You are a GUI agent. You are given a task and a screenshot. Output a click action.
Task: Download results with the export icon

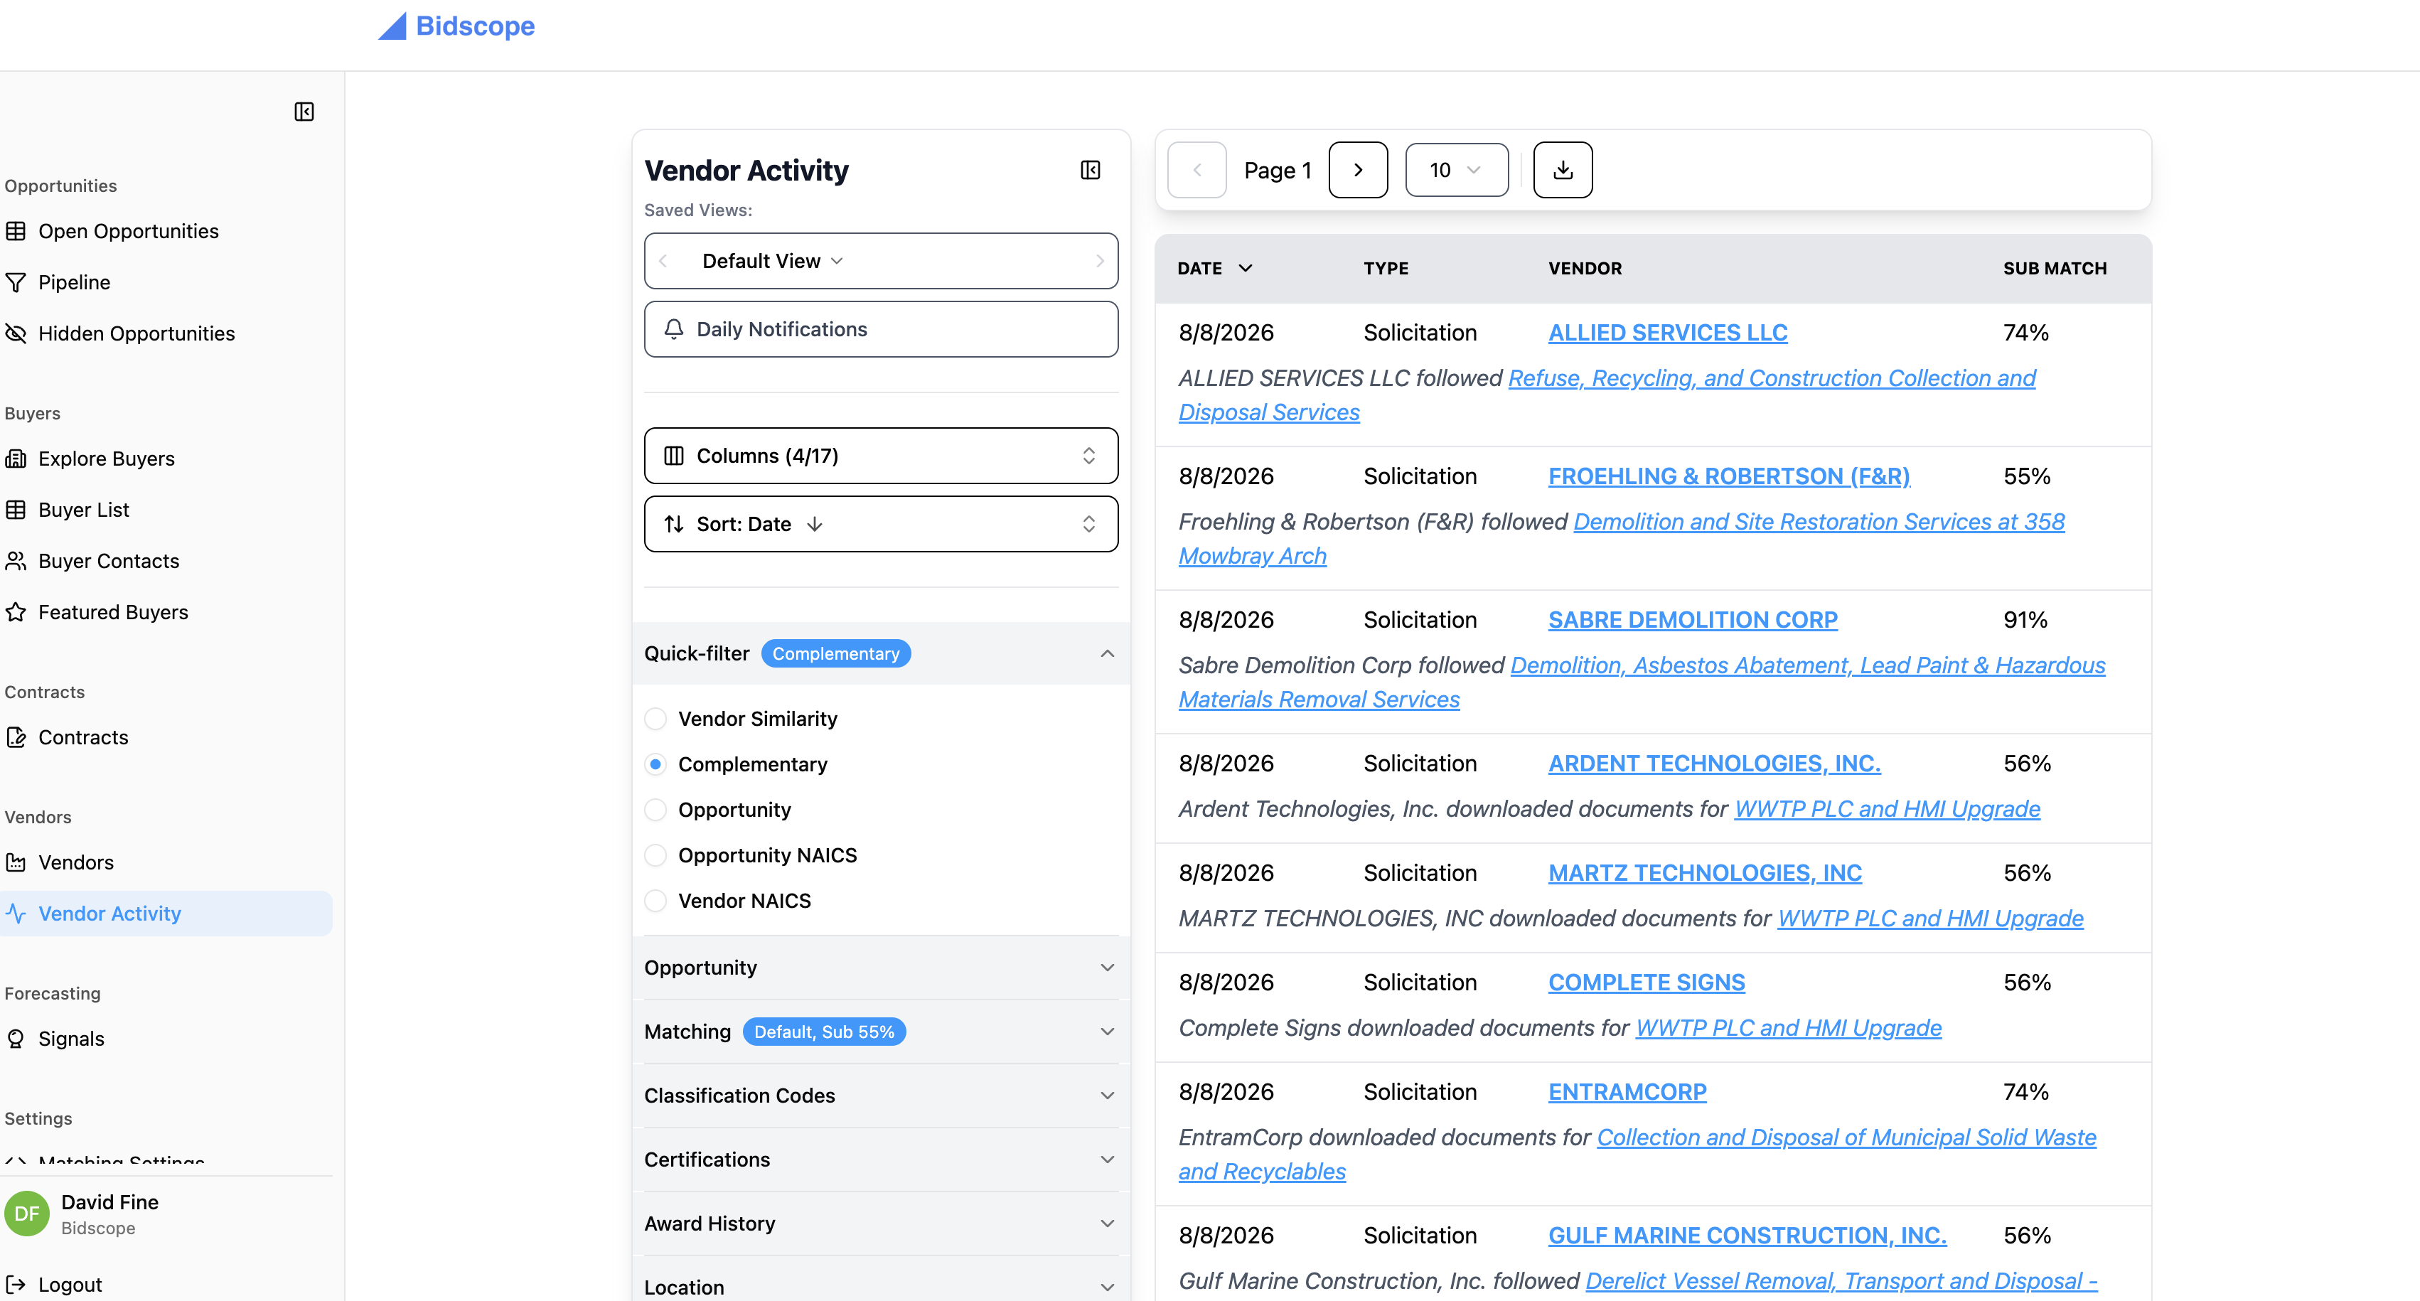(x=1563, y=170)
